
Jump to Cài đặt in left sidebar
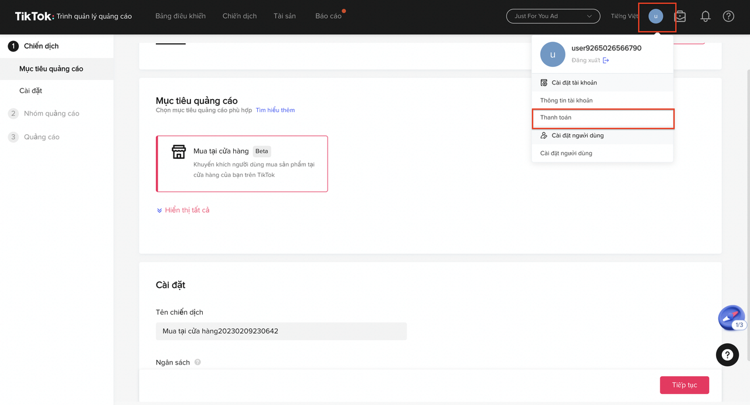(30, 91)
